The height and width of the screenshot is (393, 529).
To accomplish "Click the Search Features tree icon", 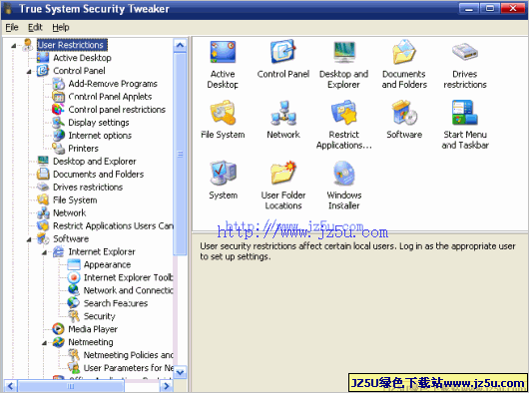I will [74, 303].
